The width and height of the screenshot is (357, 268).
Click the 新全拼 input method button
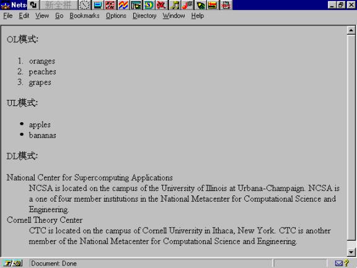pos(59,5)
